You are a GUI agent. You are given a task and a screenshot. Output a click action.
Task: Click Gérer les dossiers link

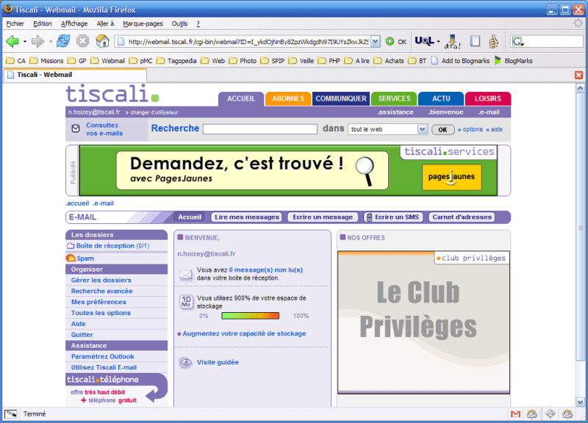(101, 281)
